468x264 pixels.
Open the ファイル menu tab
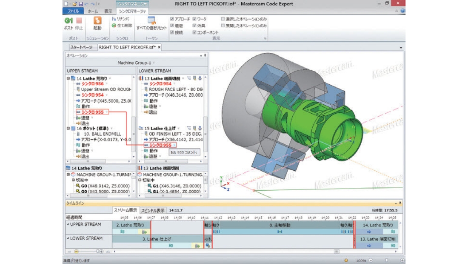[73, 11]
